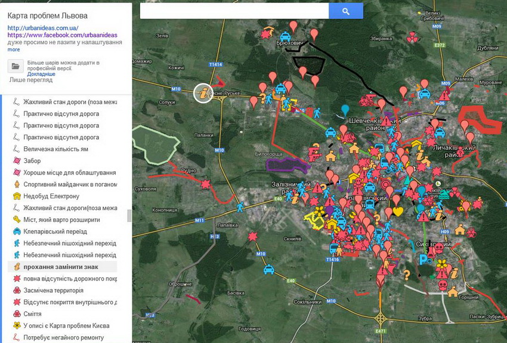Expand the description with the more link
This screenshot has width=507, height=343.
(x=14, y=49)
